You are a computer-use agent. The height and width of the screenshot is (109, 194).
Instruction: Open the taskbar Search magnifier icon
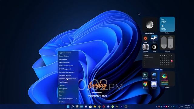click(x=73, y=107)
